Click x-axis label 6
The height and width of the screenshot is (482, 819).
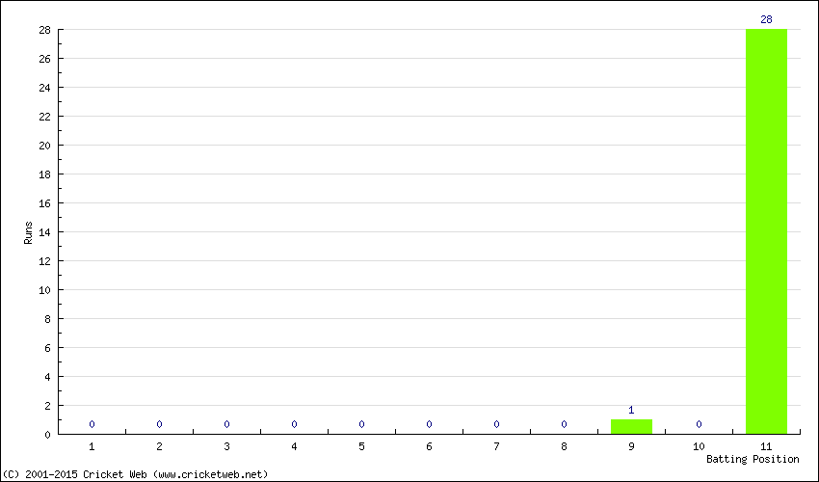[x=429, y=446]
